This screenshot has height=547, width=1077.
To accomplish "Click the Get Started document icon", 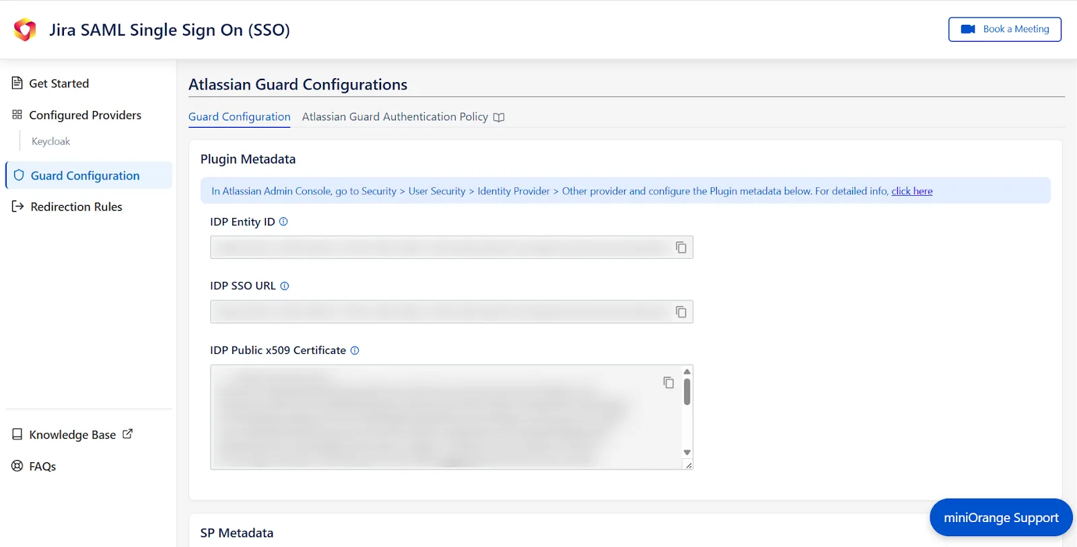I will point(18,83).
